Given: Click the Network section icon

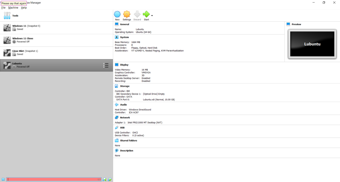Looking at the screenshot, I should click(x=117, y=117).
